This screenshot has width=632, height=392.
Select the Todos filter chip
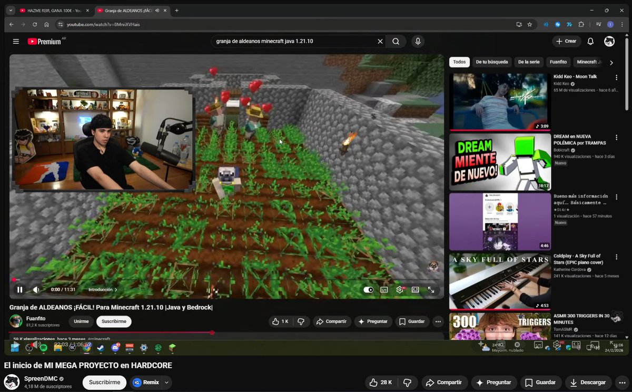click(x=459, y=62)
